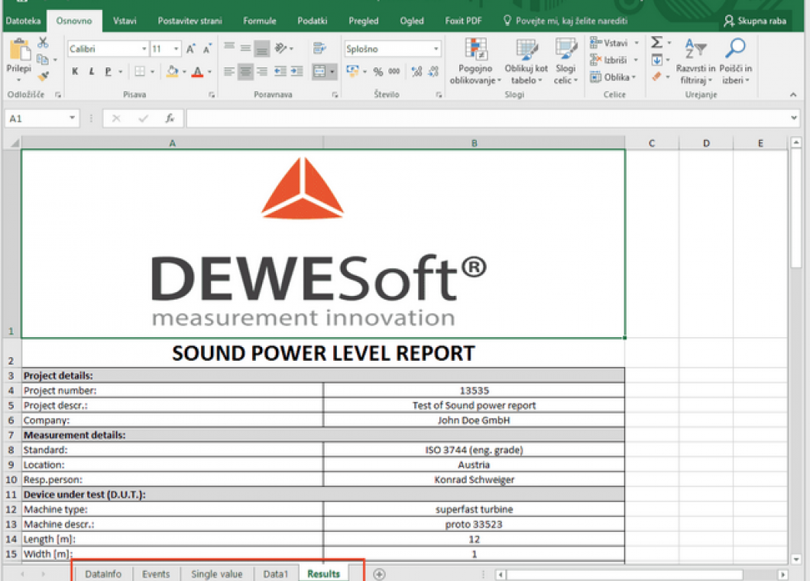Screen dimensions: 810x581
Task: Open the Calibri font name dropdown
Action: 144,49
